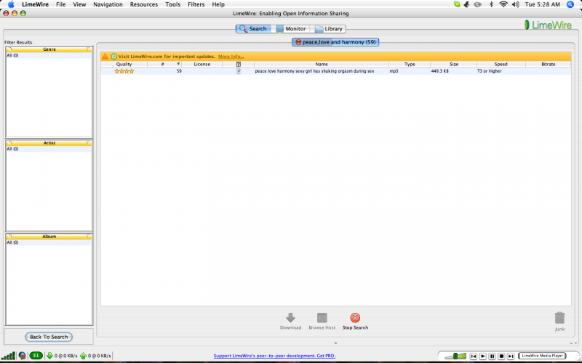Click the LimeWire logo at top right
The height and width of the screenshot is (363, 582).
point(548,25)
